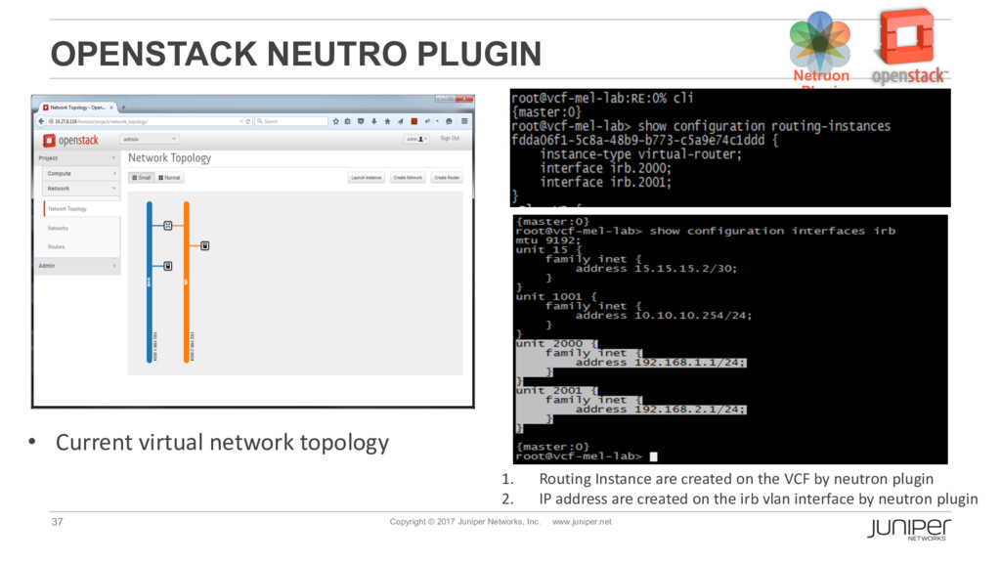This screenshot has width=1001, height=563.
Task: Select Network Topology in the sidebar
Action: [82, 209]
